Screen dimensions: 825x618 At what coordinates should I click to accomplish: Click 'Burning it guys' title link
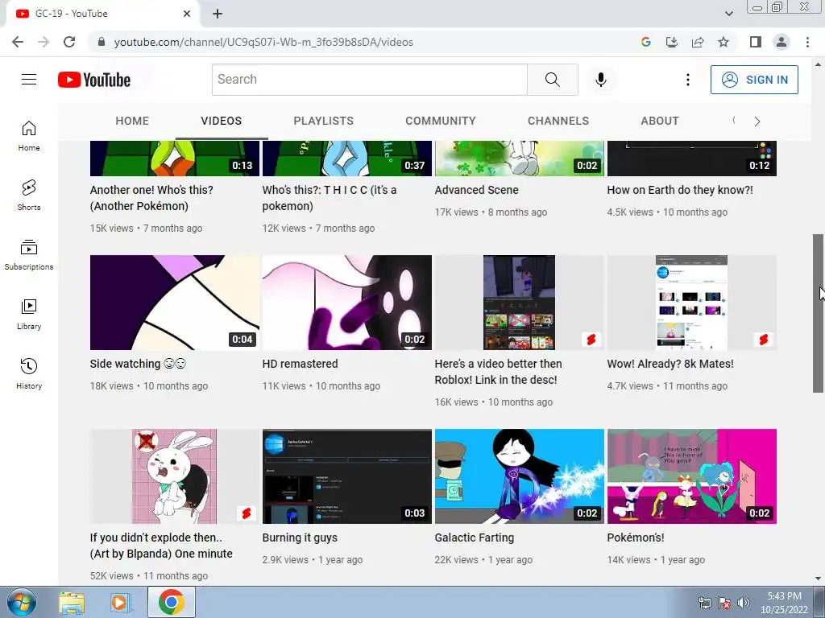(x=300, y=538)
